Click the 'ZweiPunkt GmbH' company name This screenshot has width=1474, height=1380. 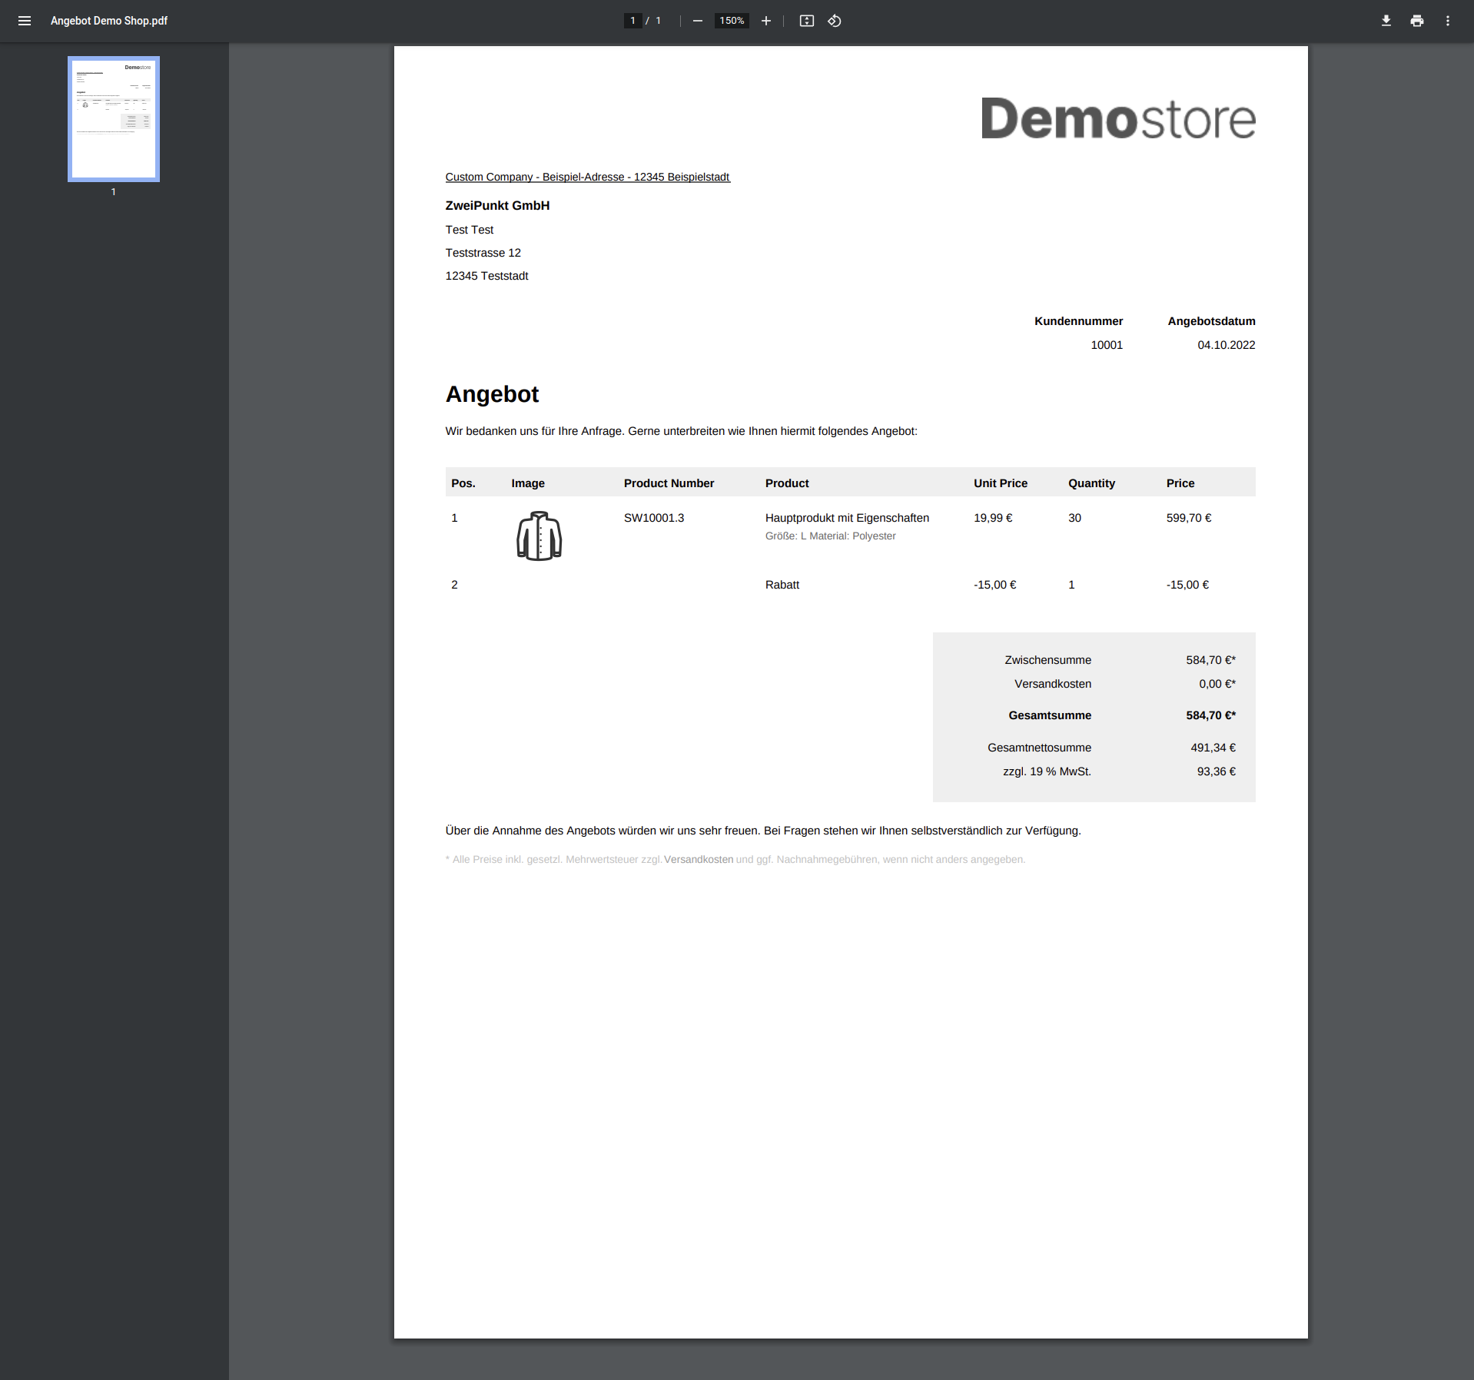click(497, 205)
